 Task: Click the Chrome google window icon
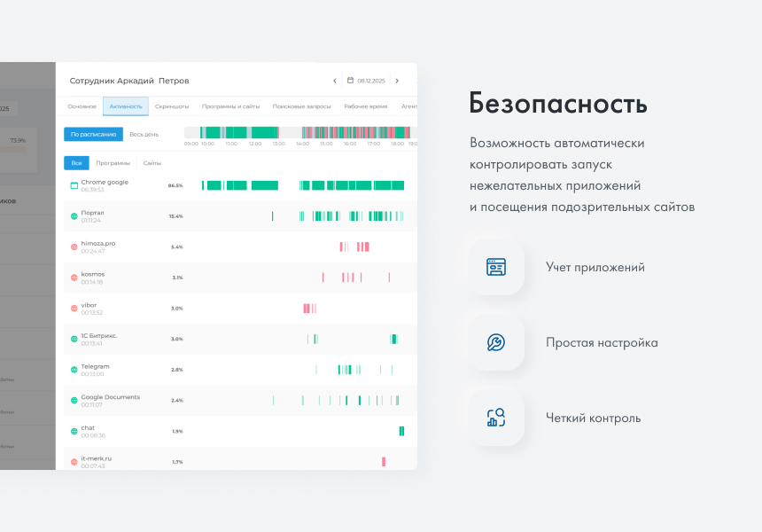click(74, 185)
